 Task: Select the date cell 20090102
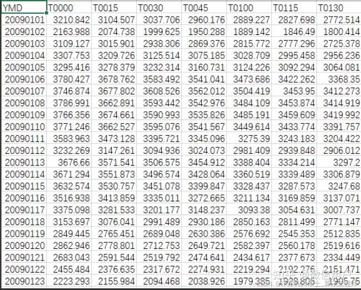[x=24, y=32]
